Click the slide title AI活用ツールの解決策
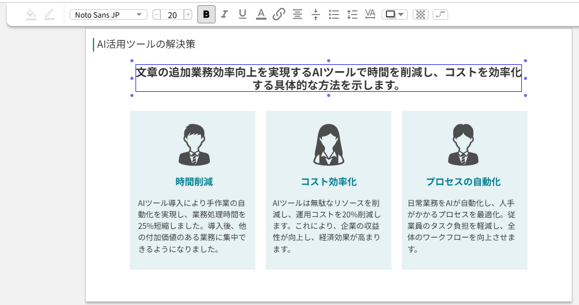This screenshot has height=305, width=579. point(146,45)
